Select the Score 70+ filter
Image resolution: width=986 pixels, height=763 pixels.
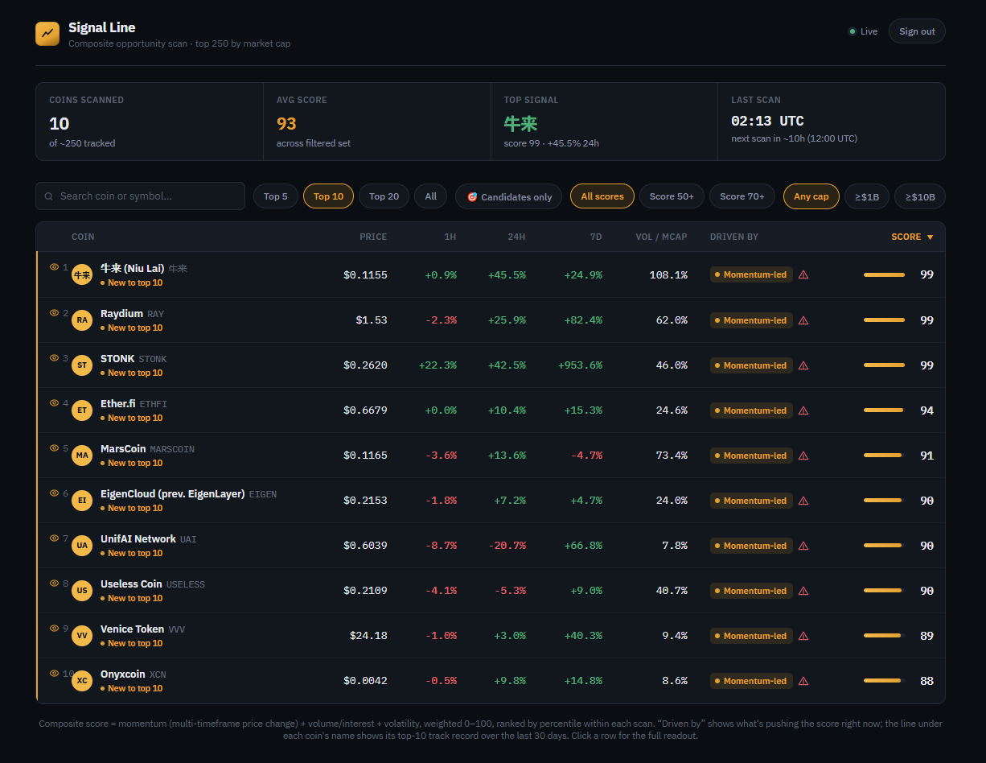pos(742,196)
